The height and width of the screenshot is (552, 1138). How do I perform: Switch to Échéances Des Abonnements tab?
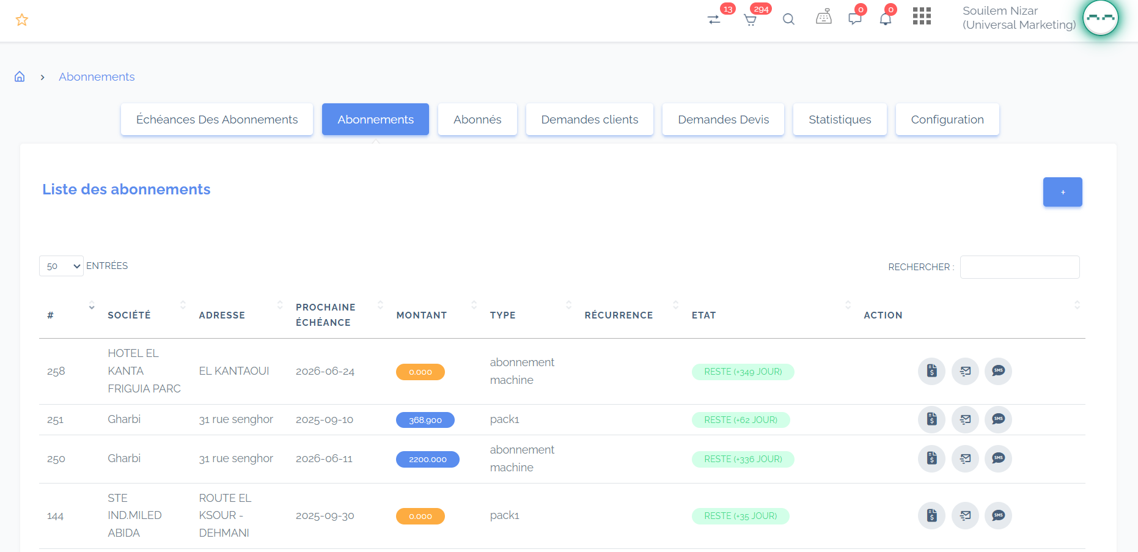click(217, 120)
